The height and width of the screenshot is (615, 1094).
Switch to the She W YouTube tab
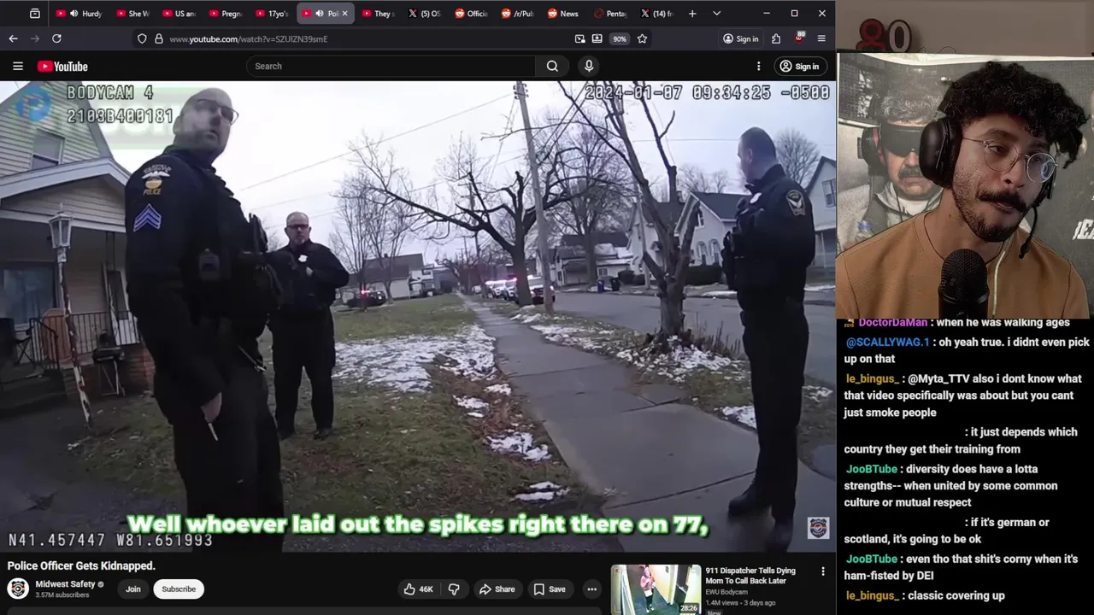[132, 14]
